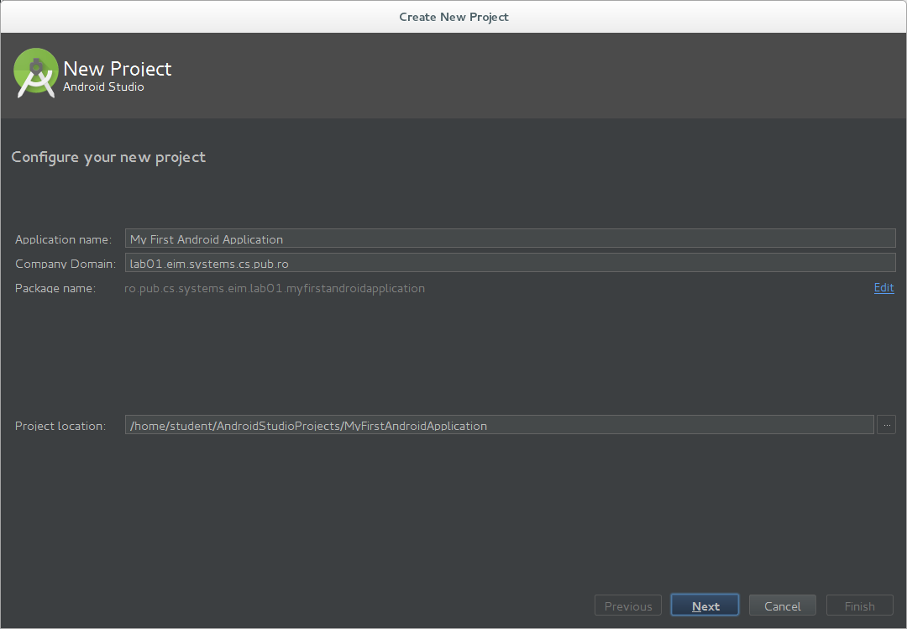Viewport: 907px width, 629px height.
Task: Click the 'Project location:' label
Action: [x=60, y=426]
